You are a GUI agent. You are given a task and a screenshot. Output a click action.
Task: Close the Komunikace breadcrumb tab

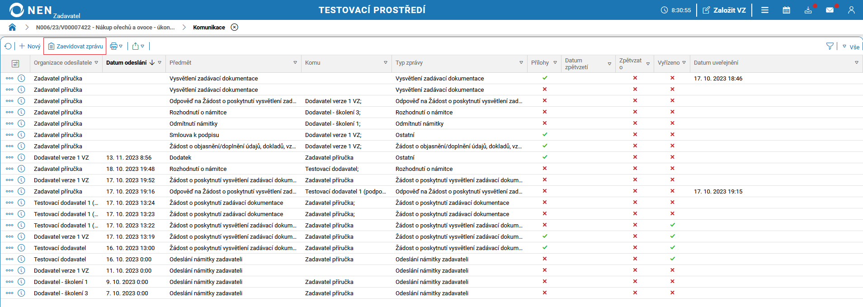click(234, 27)
